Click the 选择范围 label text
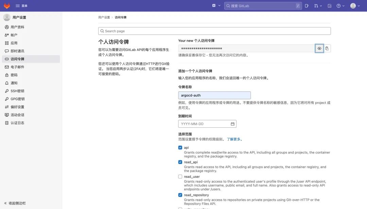The width and height of the screenshot is (367, 209). point(185,134)
